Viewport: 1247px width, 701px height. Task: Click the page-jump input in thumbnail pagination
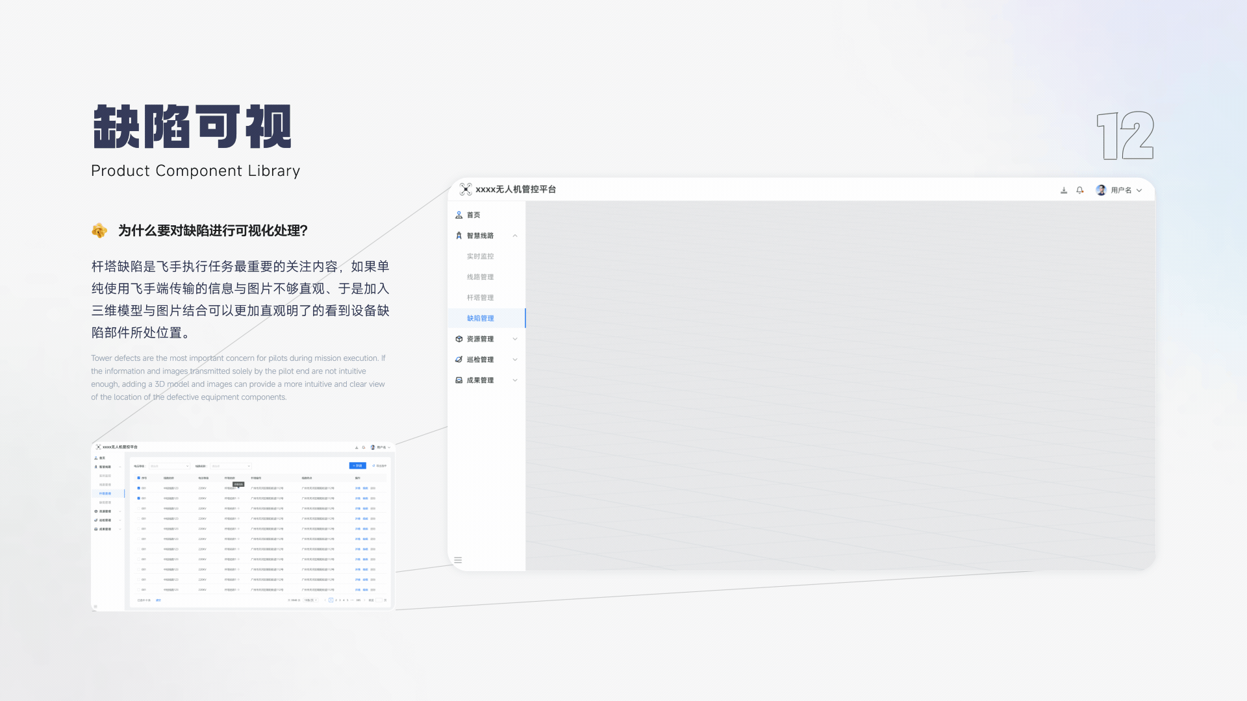pos(379,600)
